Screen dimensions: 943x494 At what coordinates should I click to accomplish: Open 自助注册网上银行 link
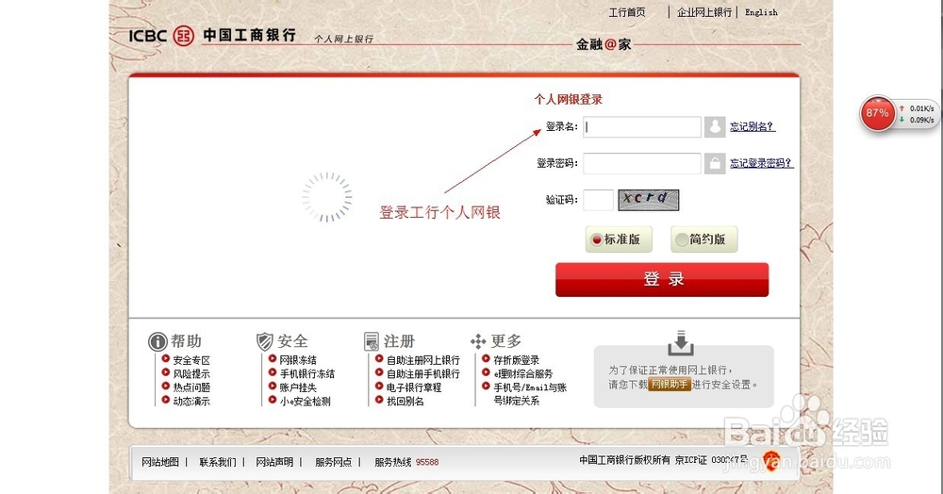pos(422,360)
